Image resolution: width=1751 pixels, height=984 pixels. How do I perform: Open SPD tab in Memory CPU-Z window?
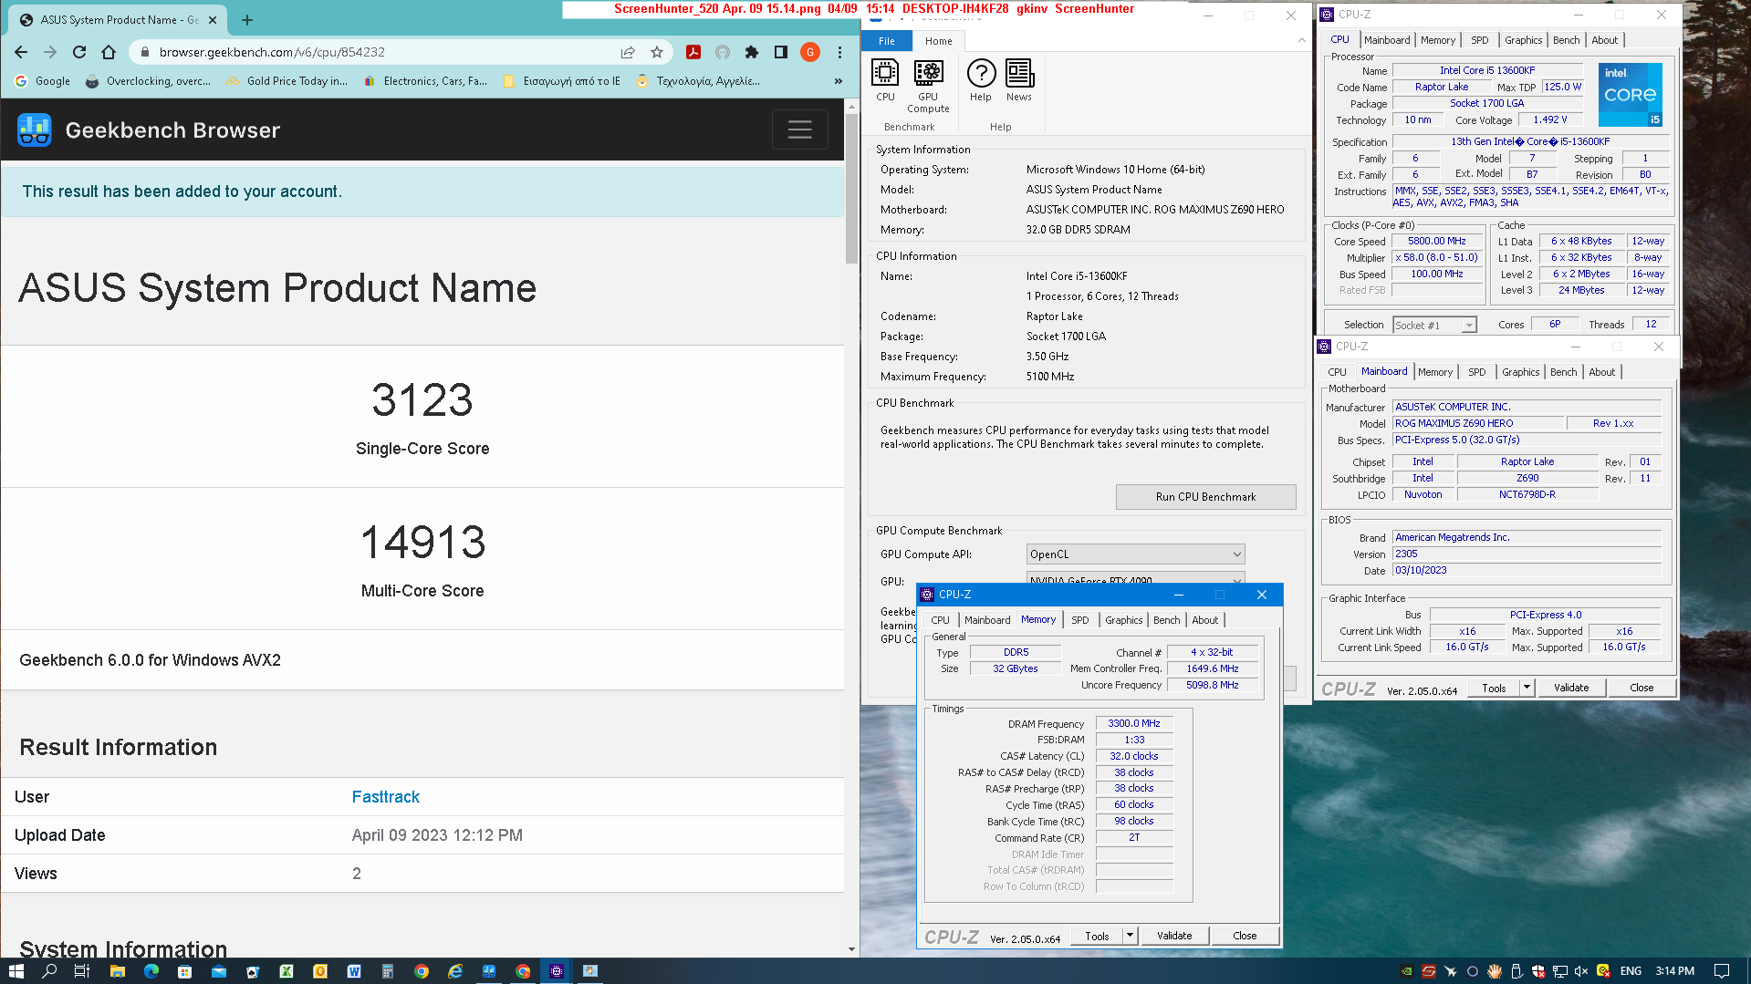click(1080, 620)
